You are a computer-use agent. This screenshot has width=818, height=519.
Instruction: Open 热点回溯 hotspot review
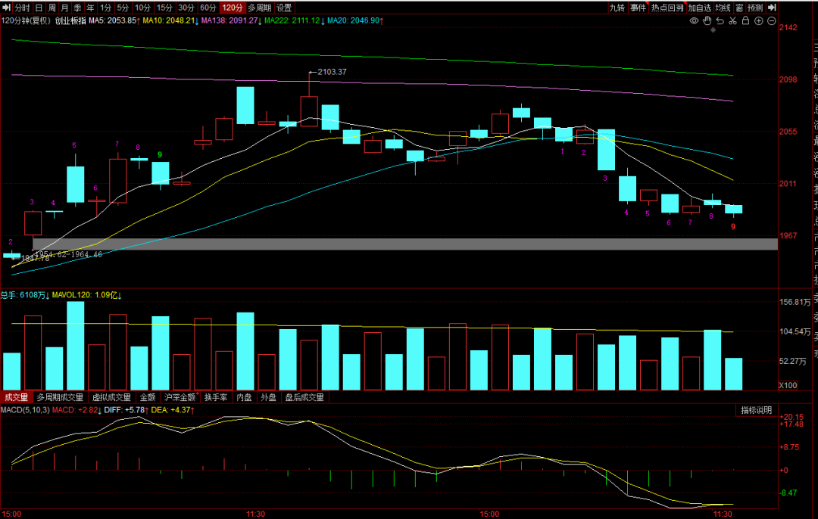coord(667,8)
